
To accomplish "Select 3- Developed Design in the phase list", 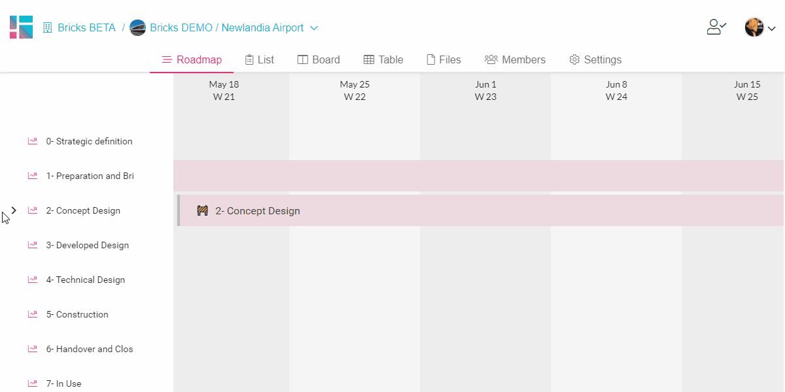I will coord(87,245).
